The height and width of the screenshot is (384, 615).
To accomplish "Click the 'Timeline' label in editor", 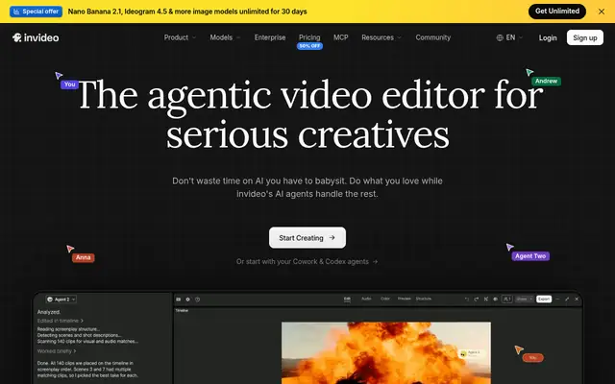I will click(182, 310).
